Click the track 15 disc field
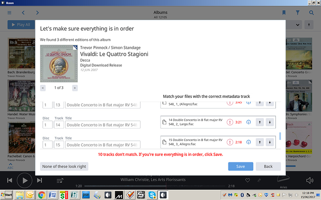321x200 pixels. 47,145
